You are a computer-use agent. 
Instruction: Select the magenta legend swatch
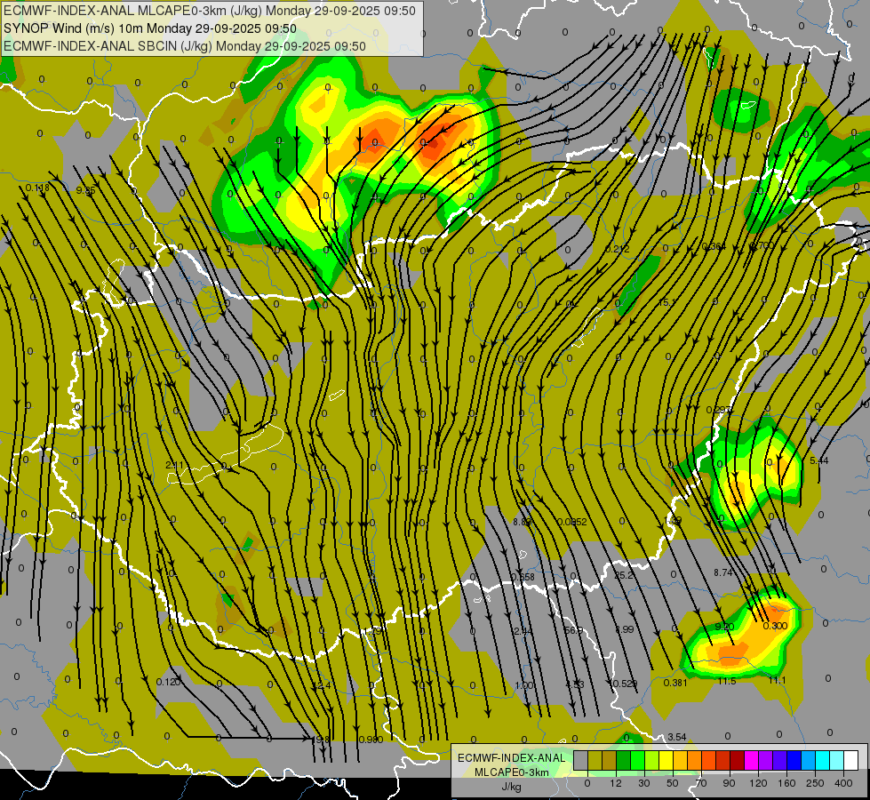(751, 760)
